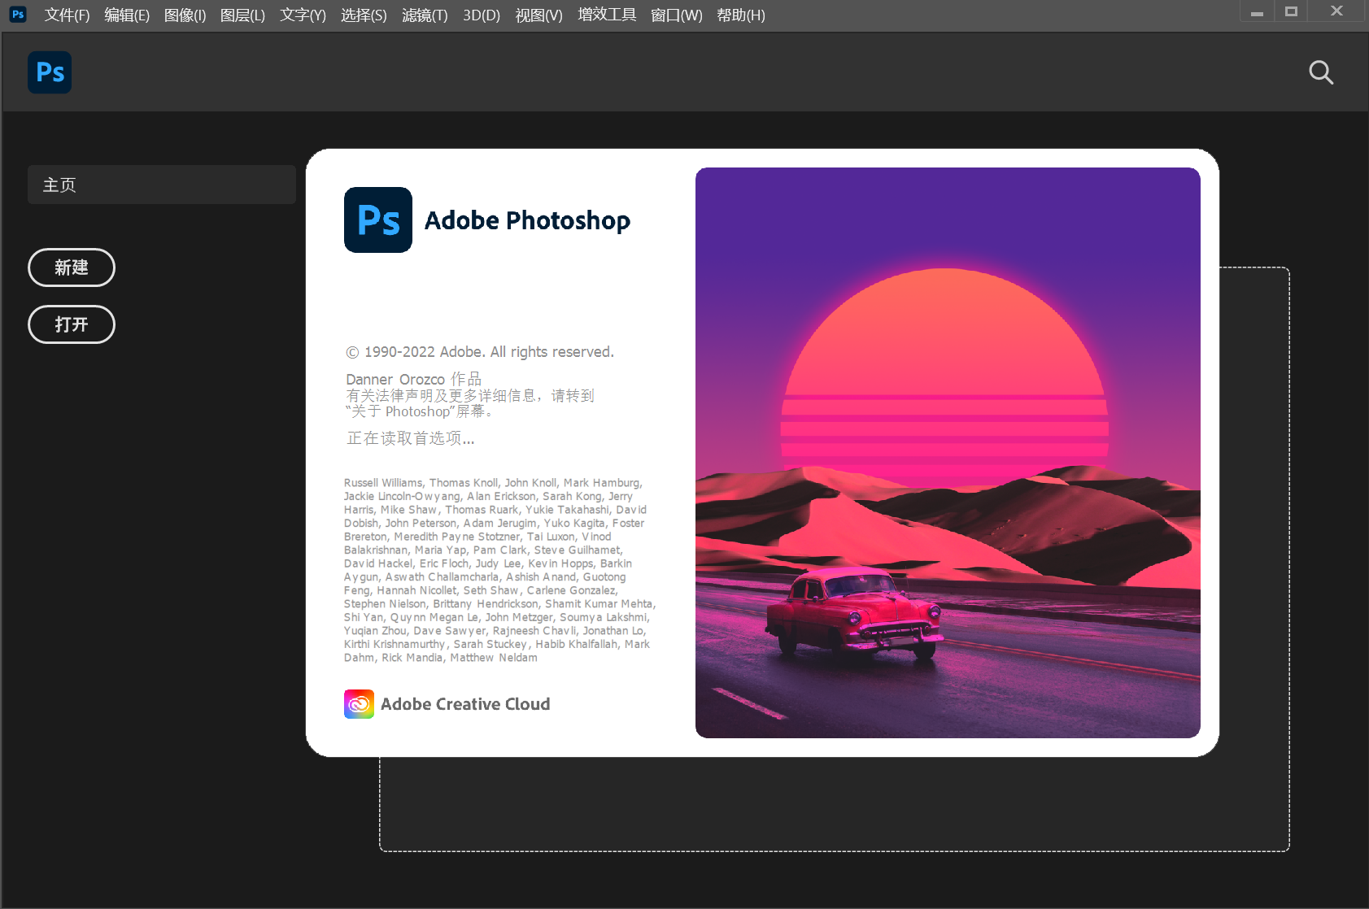Open the 文字(Y) menu
Image resolution: width=1369 pixels, height=909 pixels.
pos(302,15)
